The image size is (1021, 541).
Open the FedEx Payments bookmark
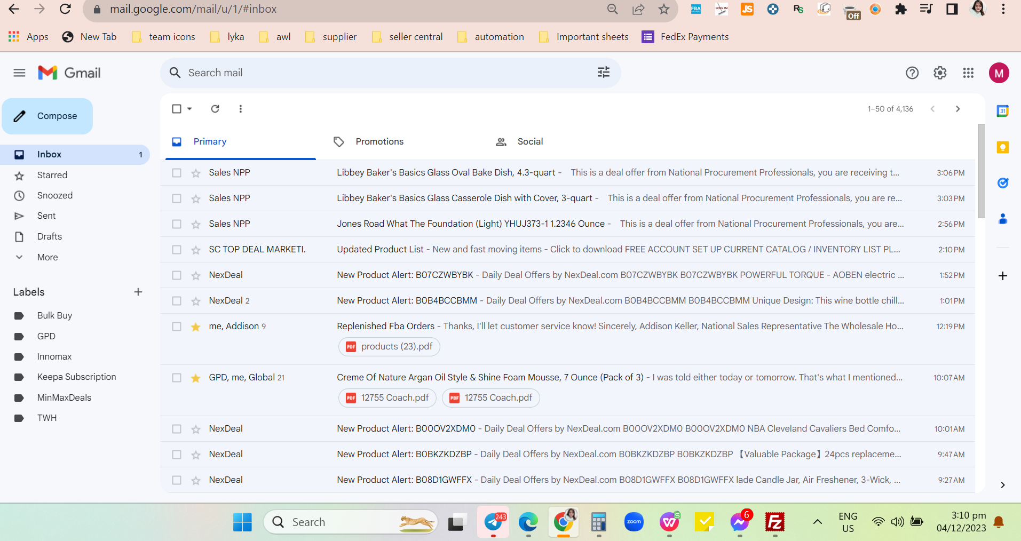[685, 37]
